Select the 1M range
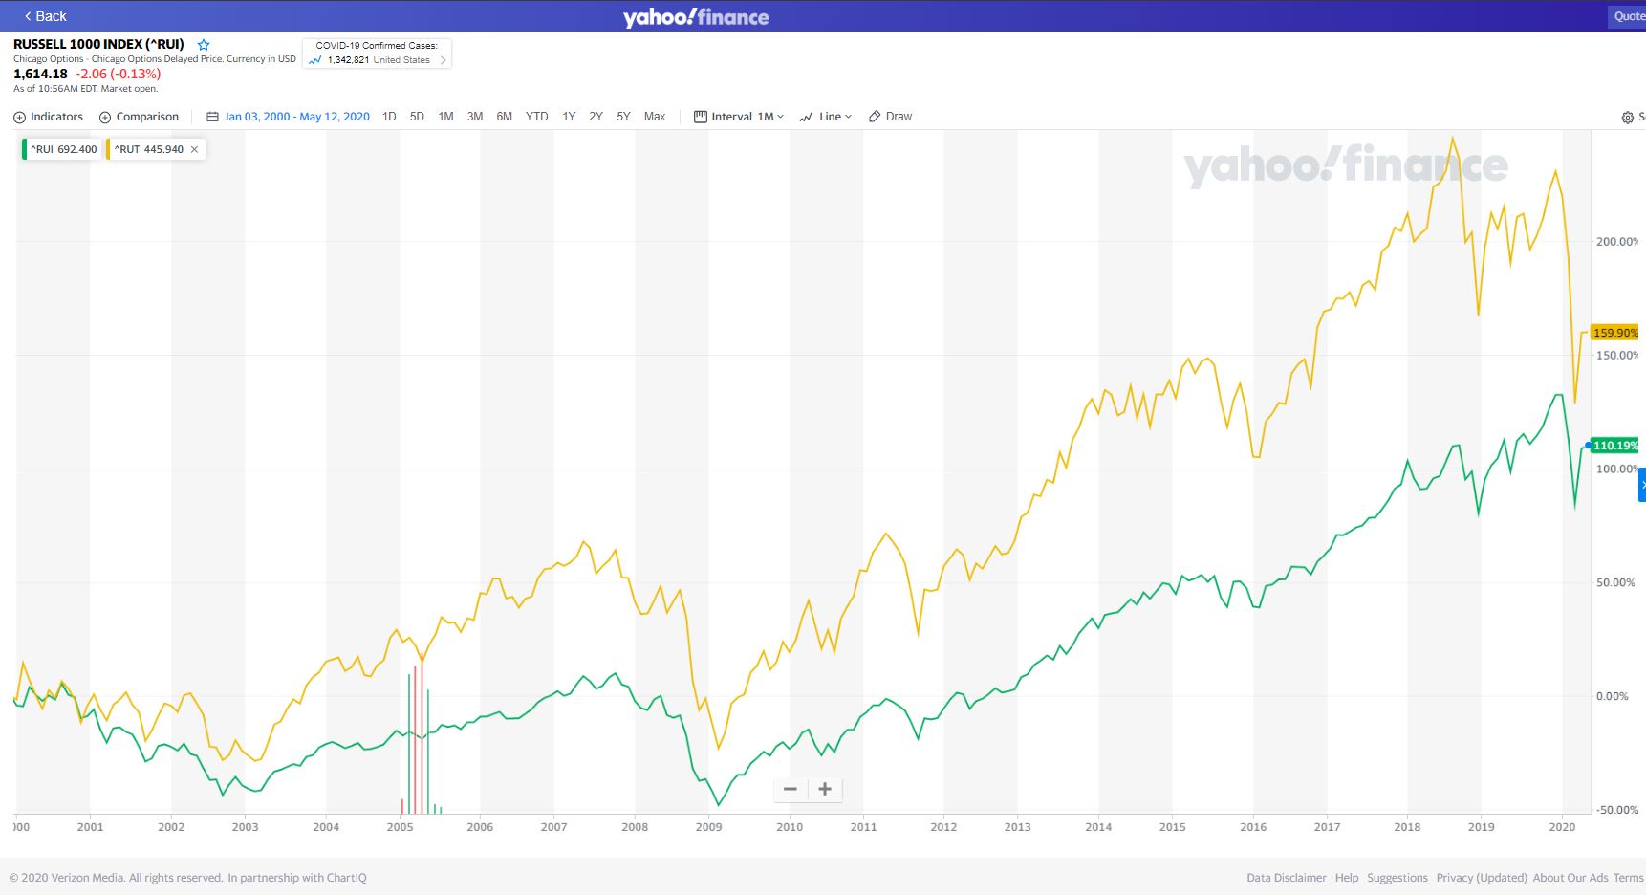Viewport: 1646px width, 895px height. click(x=445, y=117)
